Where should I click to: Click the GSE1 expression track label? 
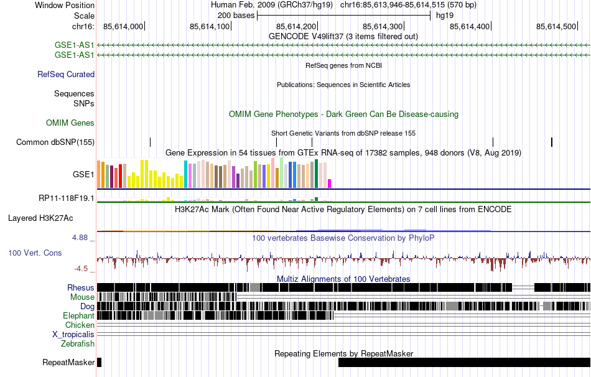83,175
